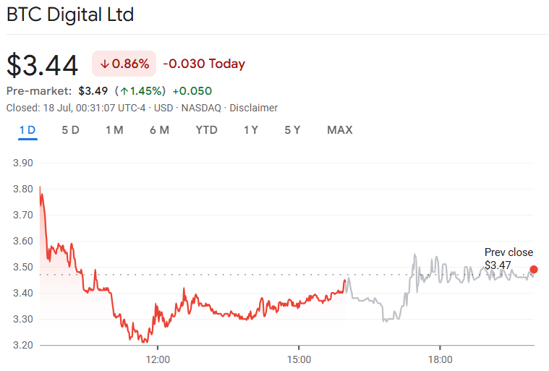The width and height of the screenshot is (549, 371).
Task: Click the 18:00 time axis label
Action: [x=440, y=359]
